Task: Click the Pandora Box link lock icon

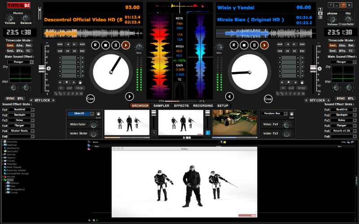Action: 291,114
